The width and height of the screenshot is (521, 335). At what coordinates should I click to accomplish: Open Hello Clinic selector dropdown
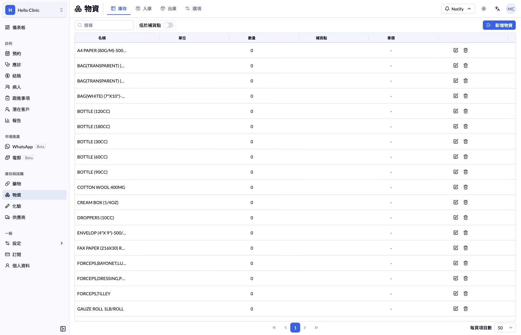[34, 10]
